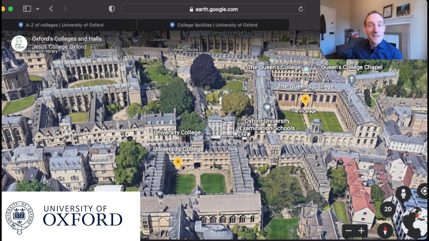The height and width of the screenshot is (241, 429).
Task: Click the Cloisters map label
Action: pos(159,39)
